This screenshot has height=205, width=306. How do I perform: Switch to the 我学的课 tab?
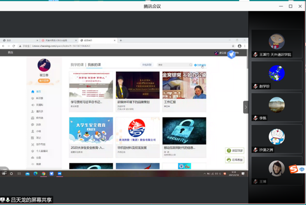(76, 65)
